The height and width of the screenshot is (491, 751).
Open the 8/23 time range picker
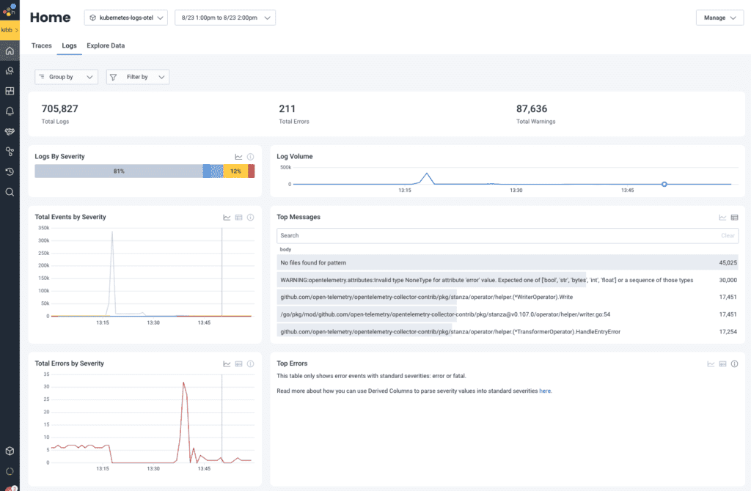tap(224, 17)
